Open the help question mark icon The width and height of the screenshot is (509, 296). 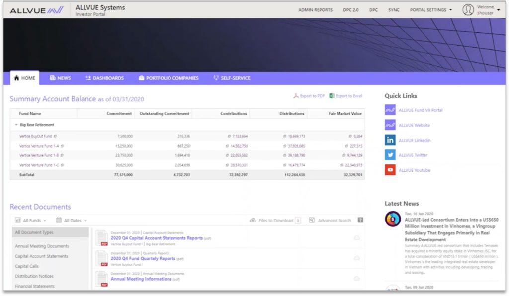[360, 220]
